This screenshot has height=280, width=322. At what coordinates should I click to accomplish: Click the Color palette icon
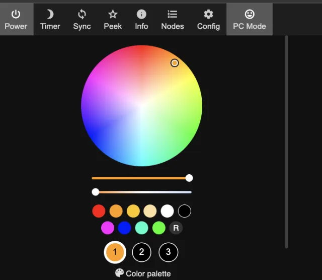(x=119, y=273)
